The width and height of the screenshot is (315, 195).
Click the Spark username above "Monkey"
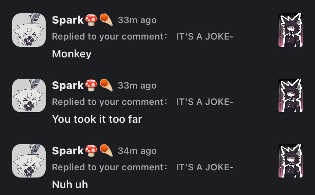(x=68, y=20)
